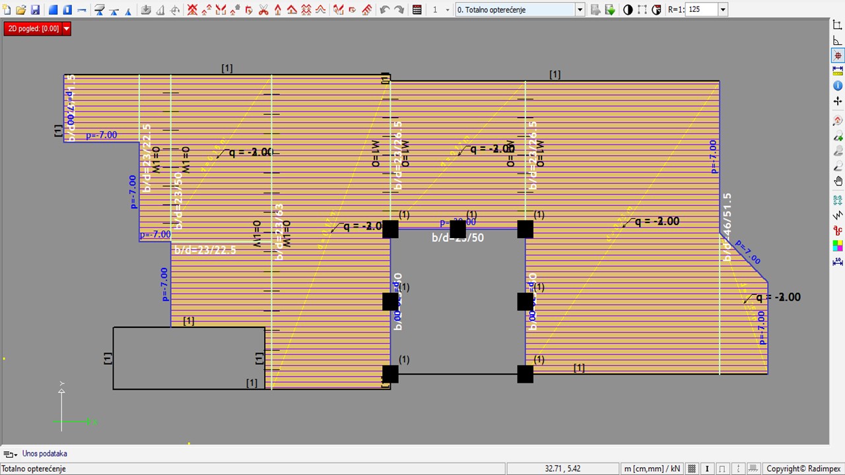Click the New file icon
Image resolution: width=845 pixels, height=475 pixels.
(7, 10)
